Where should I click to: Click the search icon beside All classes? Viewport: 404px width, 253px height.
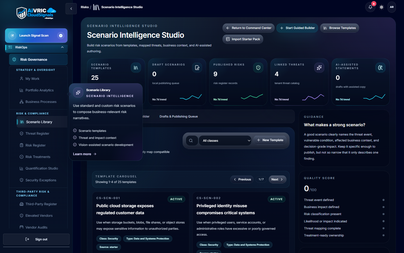click(191, 141)
